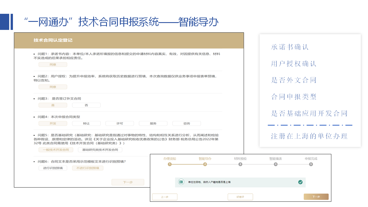This screenshot has height=207, width=368.
Task: Click the ID card icon beside 单位注册地
Action: coord(181,182)
